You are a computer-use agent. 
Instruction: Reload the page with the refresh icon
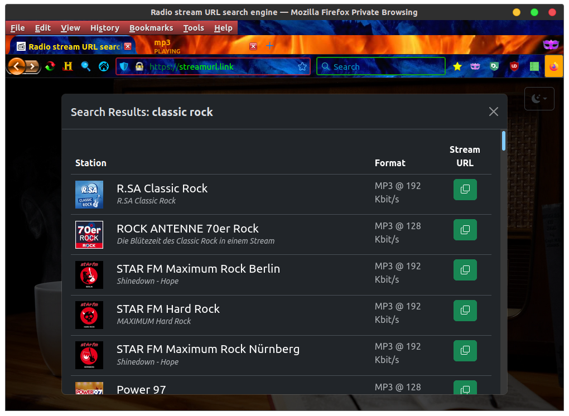pos(50,66)
